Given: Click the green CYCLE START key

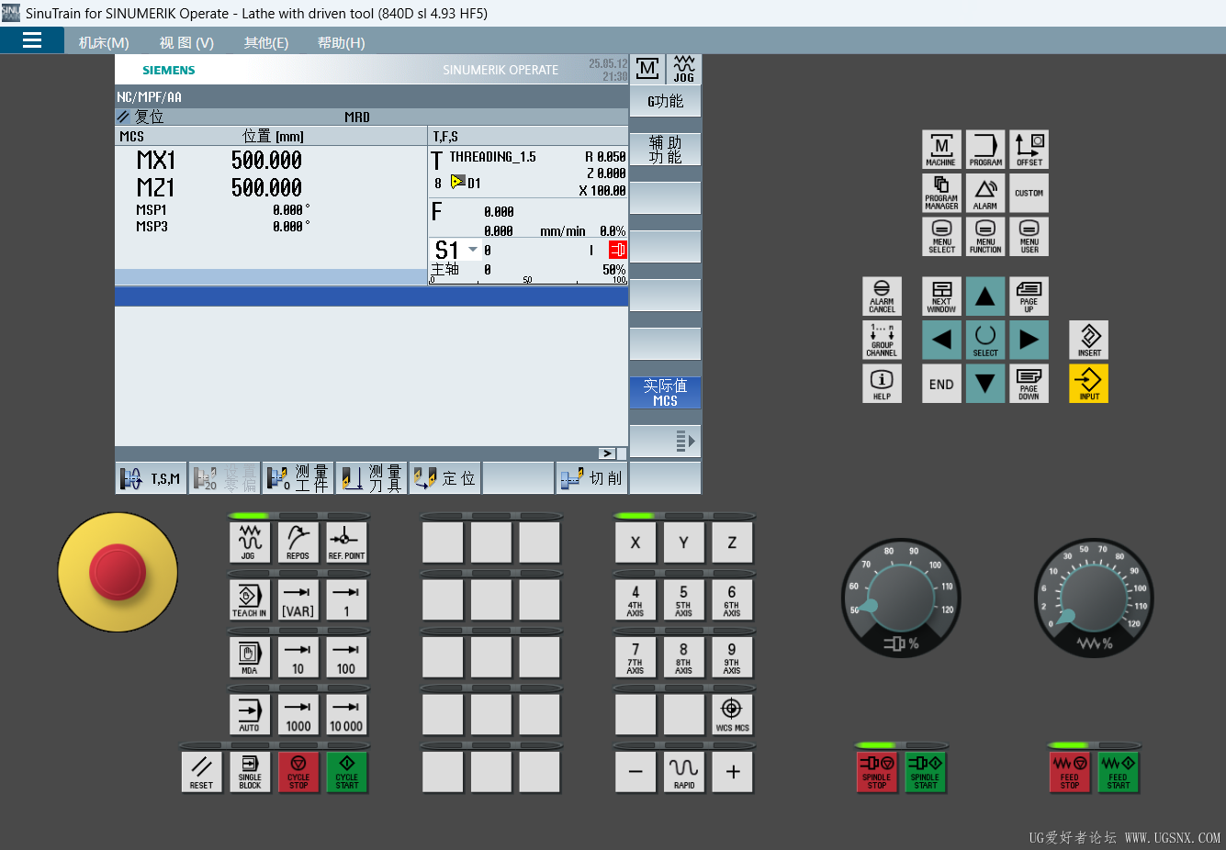Looking at the screenshot, I should (346, 772).
